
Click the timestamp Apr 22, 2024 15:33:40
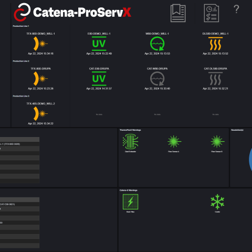157,89
